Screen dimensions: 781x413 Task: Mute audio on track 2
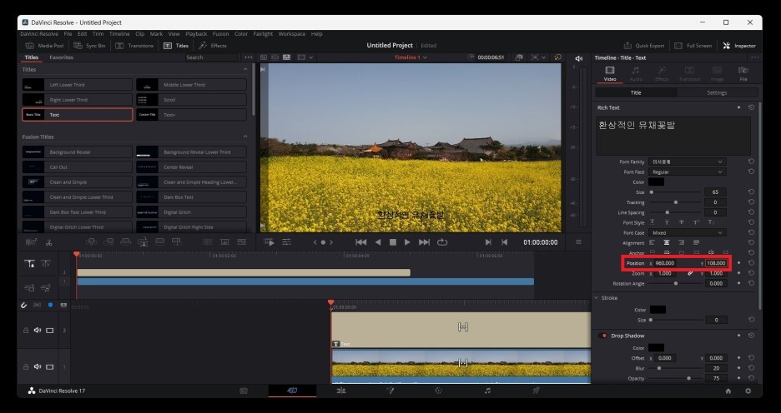pos(38,330)
